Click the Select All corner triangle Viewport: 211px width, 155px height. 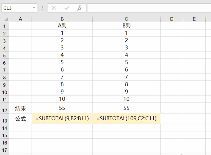(6, 19)
